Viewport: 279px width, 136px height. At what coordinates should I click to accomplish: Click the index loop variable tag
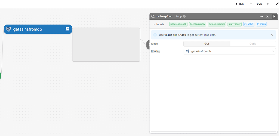[261, 24]
